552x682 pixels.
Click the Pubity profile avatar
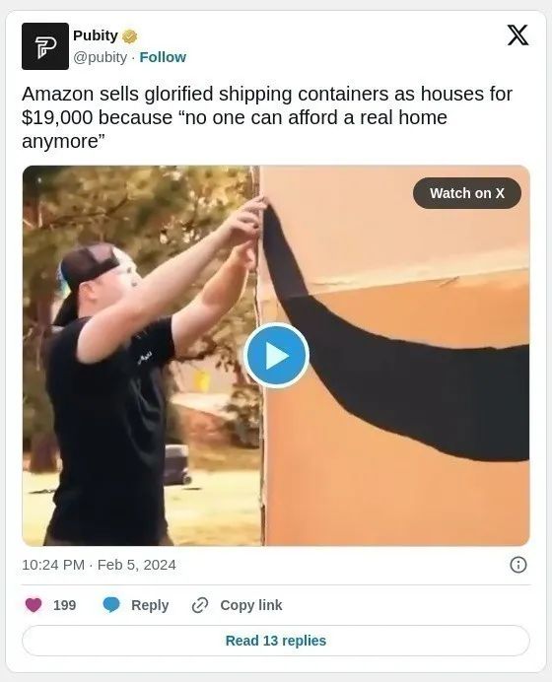[45, 46]
